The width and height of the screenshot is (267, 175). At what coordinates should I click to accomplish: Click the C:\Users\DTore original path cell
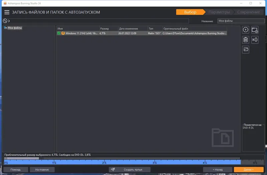tap(194, 33)
